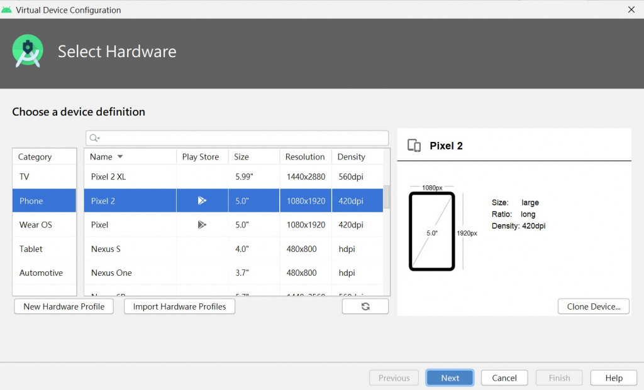Click the device table vertical scrollbar thumb
The height and width of the screenshot is (390, 644).
coord(387,197)
